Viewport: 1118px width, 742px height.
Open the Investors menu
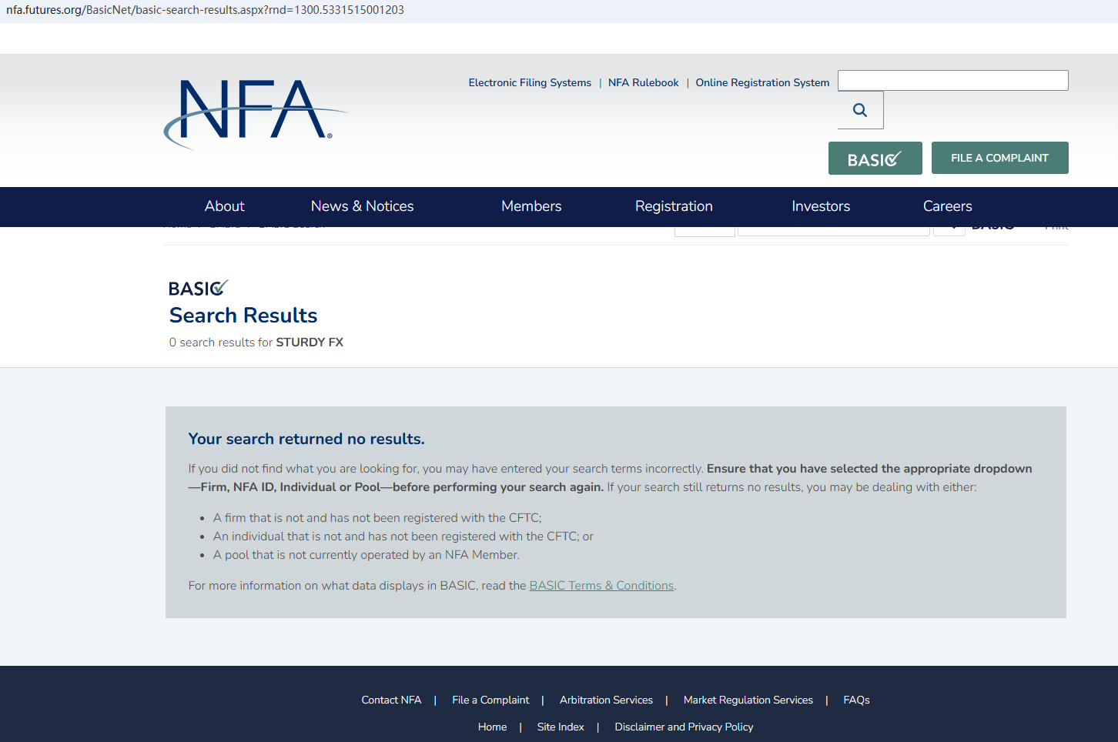click(x=821, y=206)
